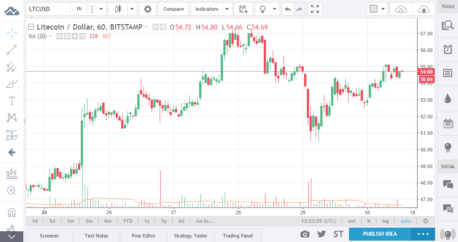This screenshot has height=242, width=458.
Task: Open the chart properties gear in the top toolbar
Action: (x=148, y=9)
